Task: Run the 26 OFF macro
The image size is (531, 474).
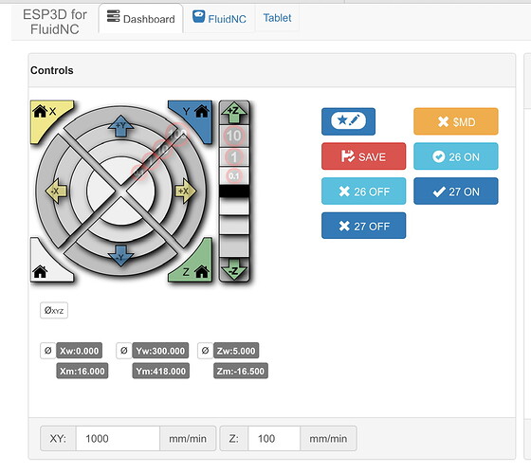Action: tap(363, 191)
